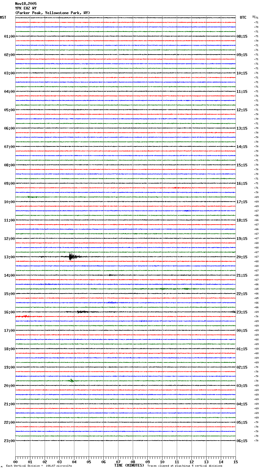
Task: Select the 20:00 MST hour label
Action: [9, 386]
